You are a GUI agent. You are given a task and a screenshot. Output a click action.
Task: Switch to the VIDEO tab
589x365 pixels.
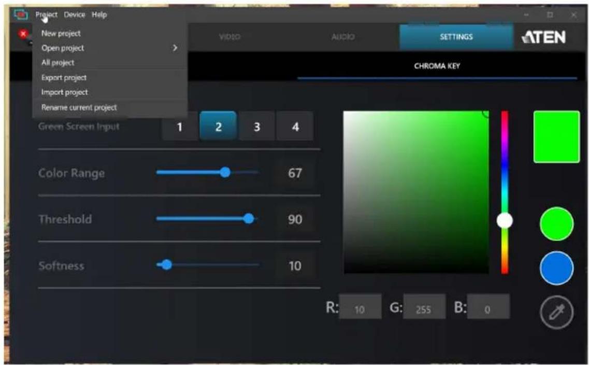pyautogui.click(x=229, y=37)
